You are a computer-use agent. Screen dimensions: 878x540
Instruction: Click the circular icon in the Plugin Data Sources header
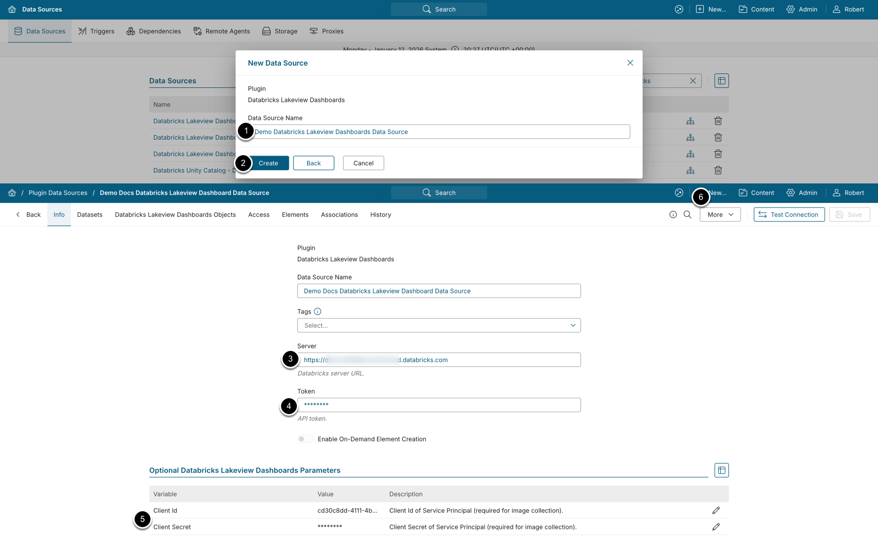[679, 193]
